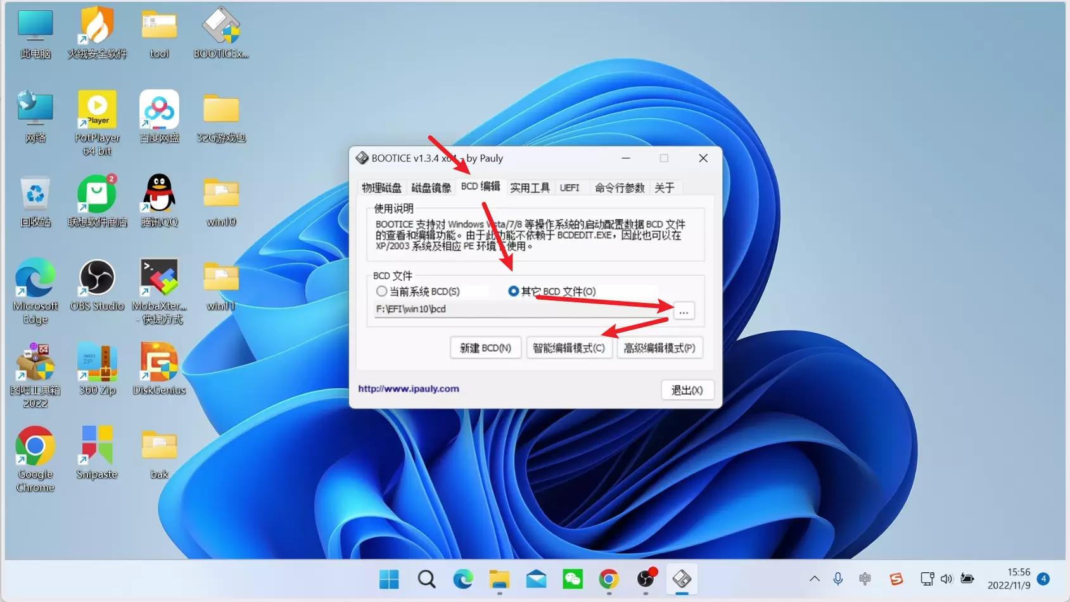Open the BOOTICE icon in the taskbar

681,579
